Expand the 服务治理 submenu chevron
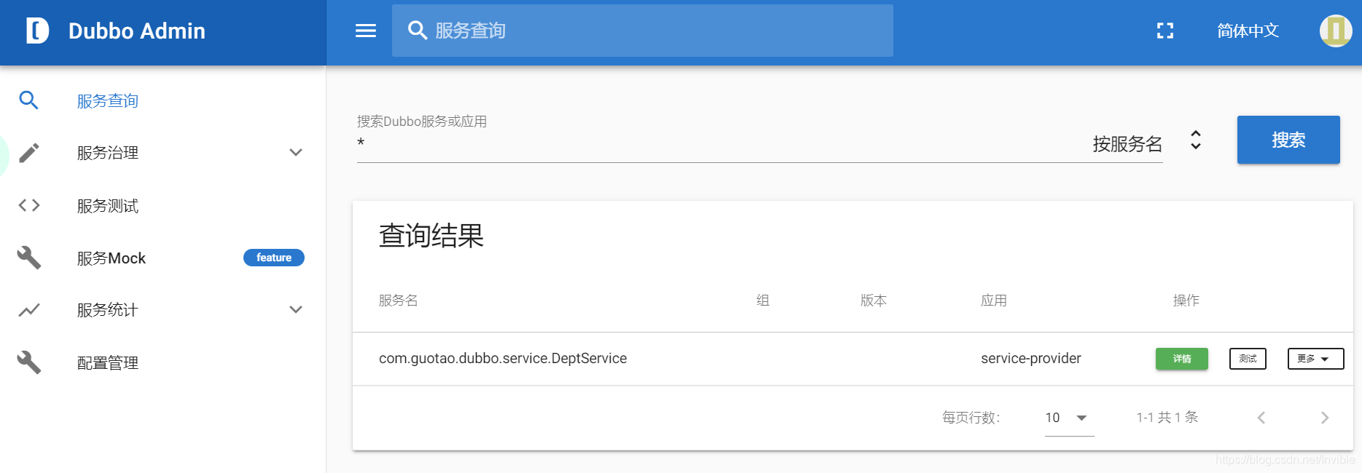Screen dimensions: 1362x473 [296, 153]
